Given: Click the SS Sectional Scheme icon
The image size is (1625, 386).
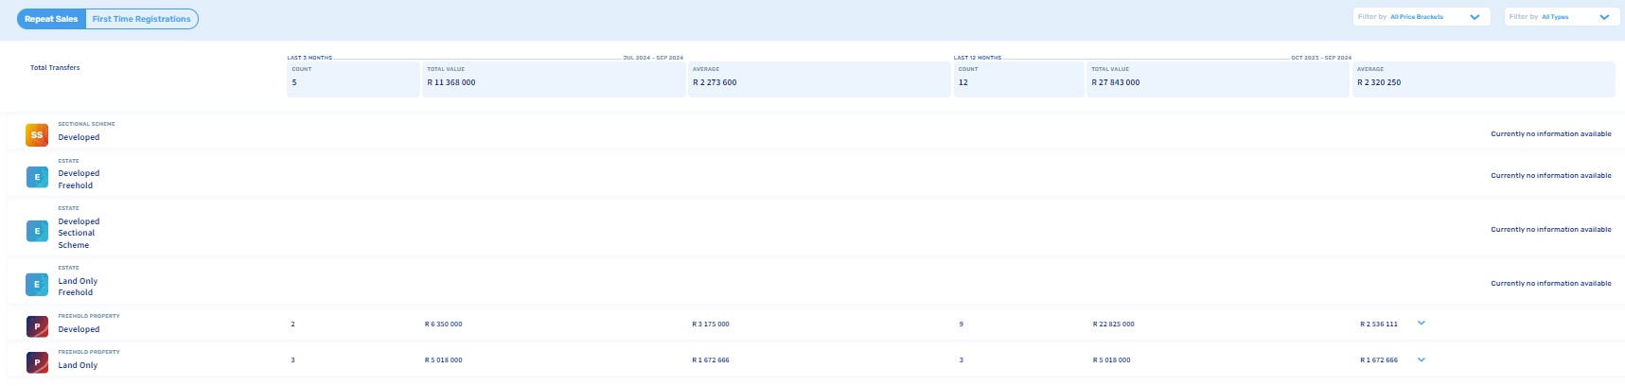Looking at the screenshot, I should click(37, 135).
